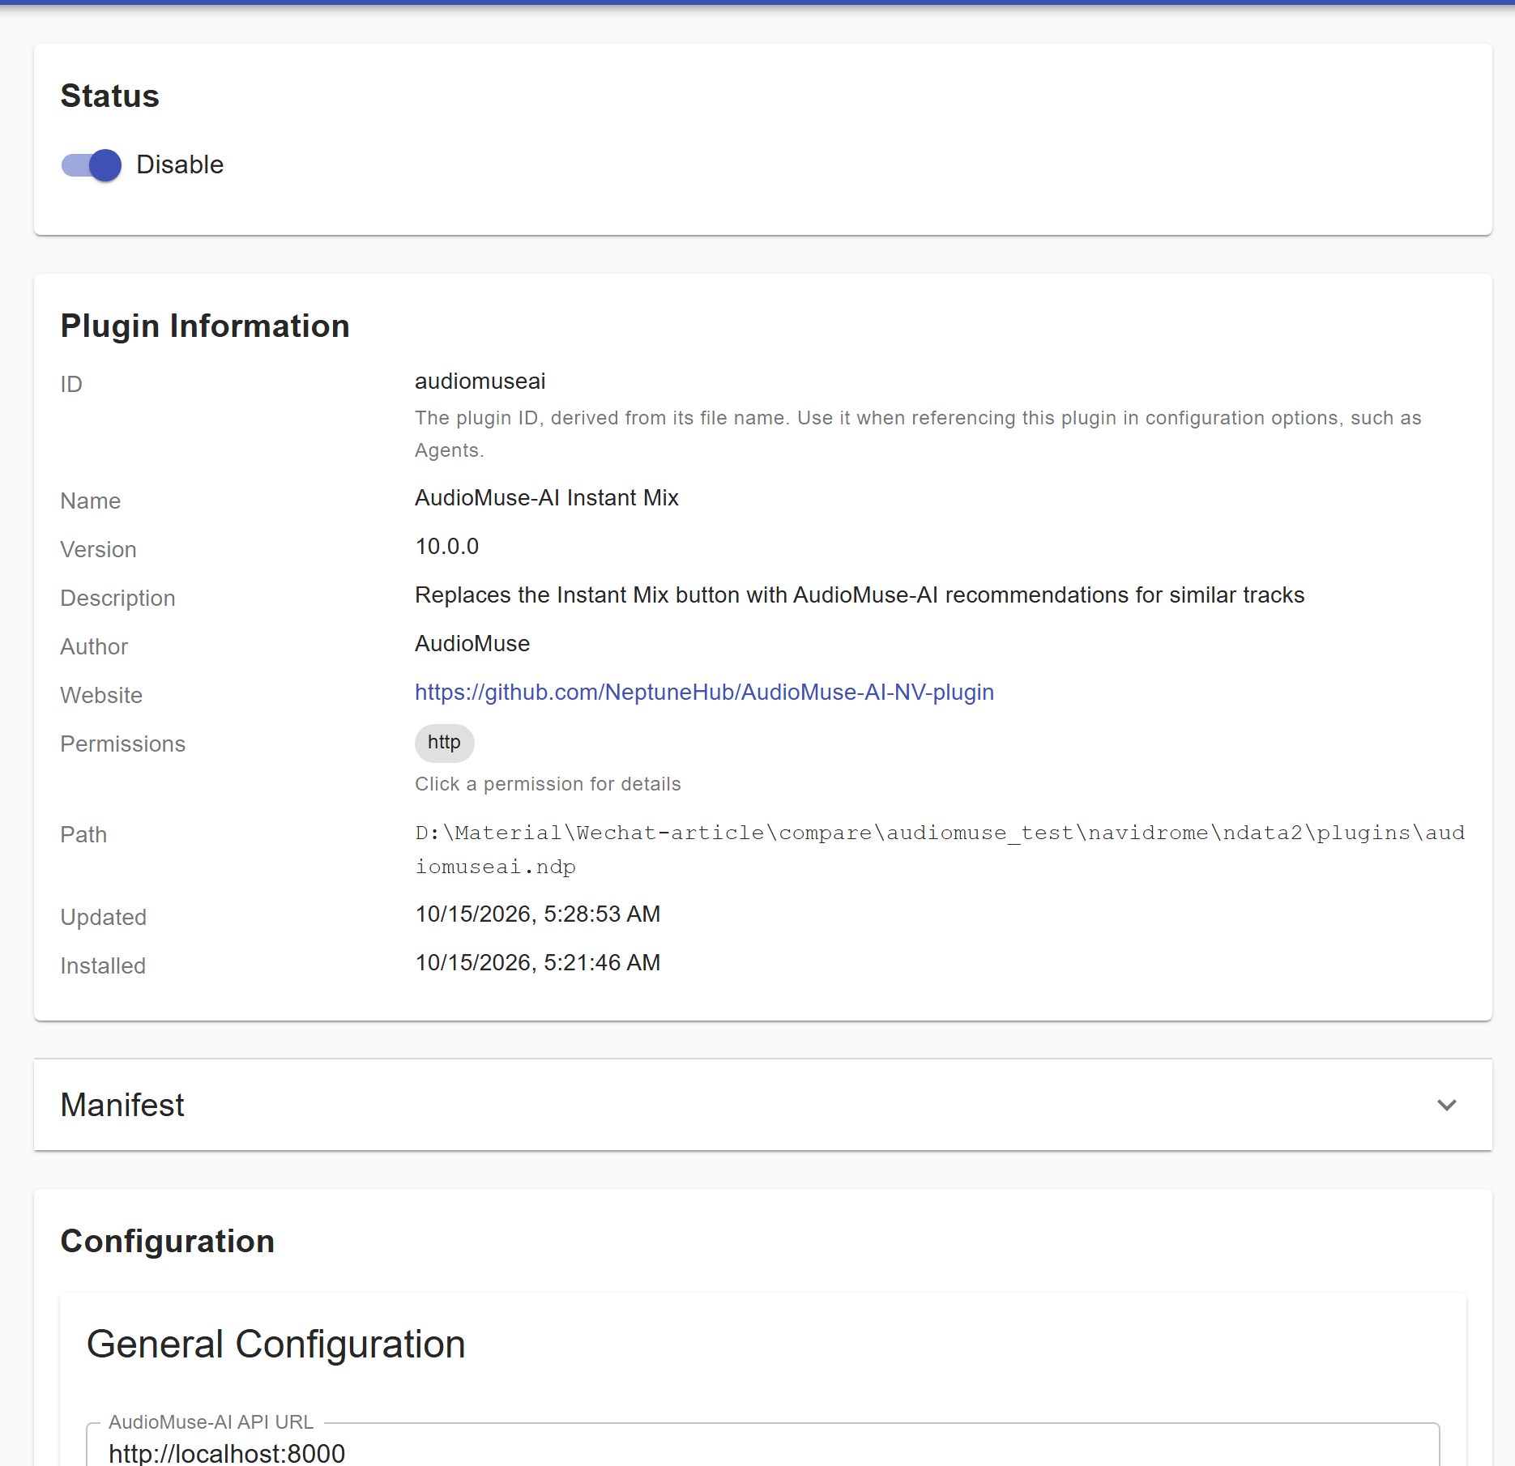This screenshot has width=1515, height=1466.
Task: Open the AudioMuse-AI-NV-plugin GitHub link
Action: pos(704,693)
